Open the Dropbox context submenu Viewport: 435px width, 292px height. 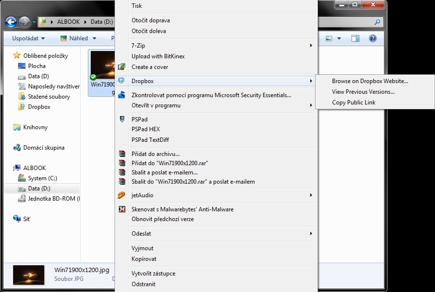tap(216, 81)
